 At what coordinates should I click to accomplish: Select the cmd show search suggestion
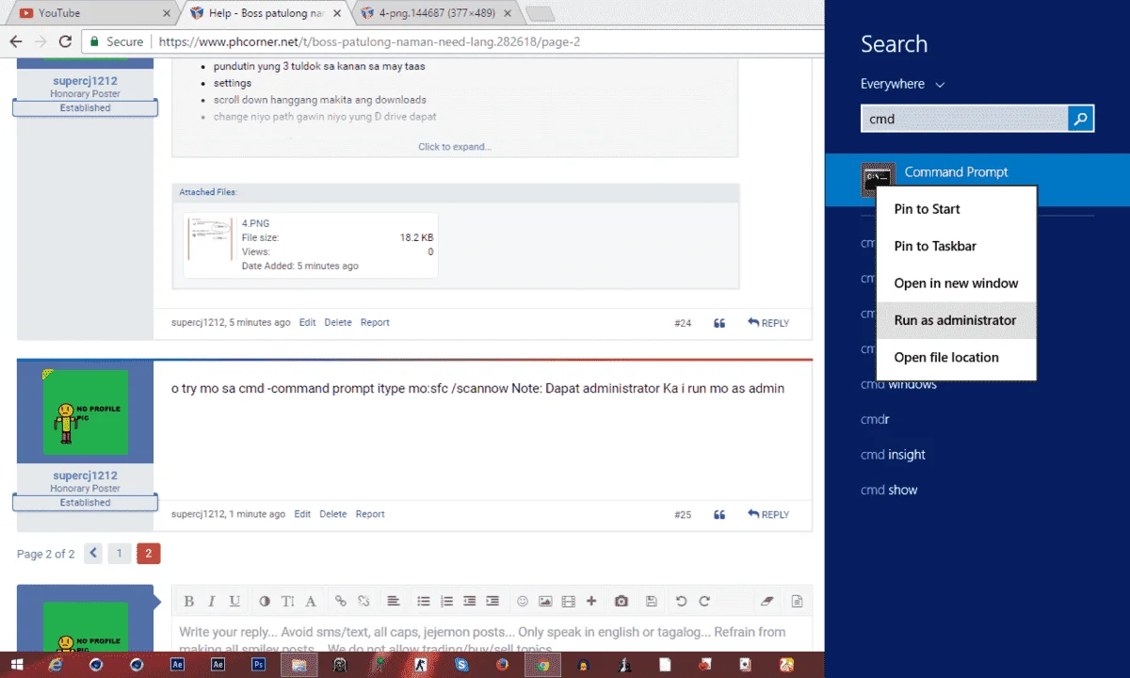(x=889, y=490)
